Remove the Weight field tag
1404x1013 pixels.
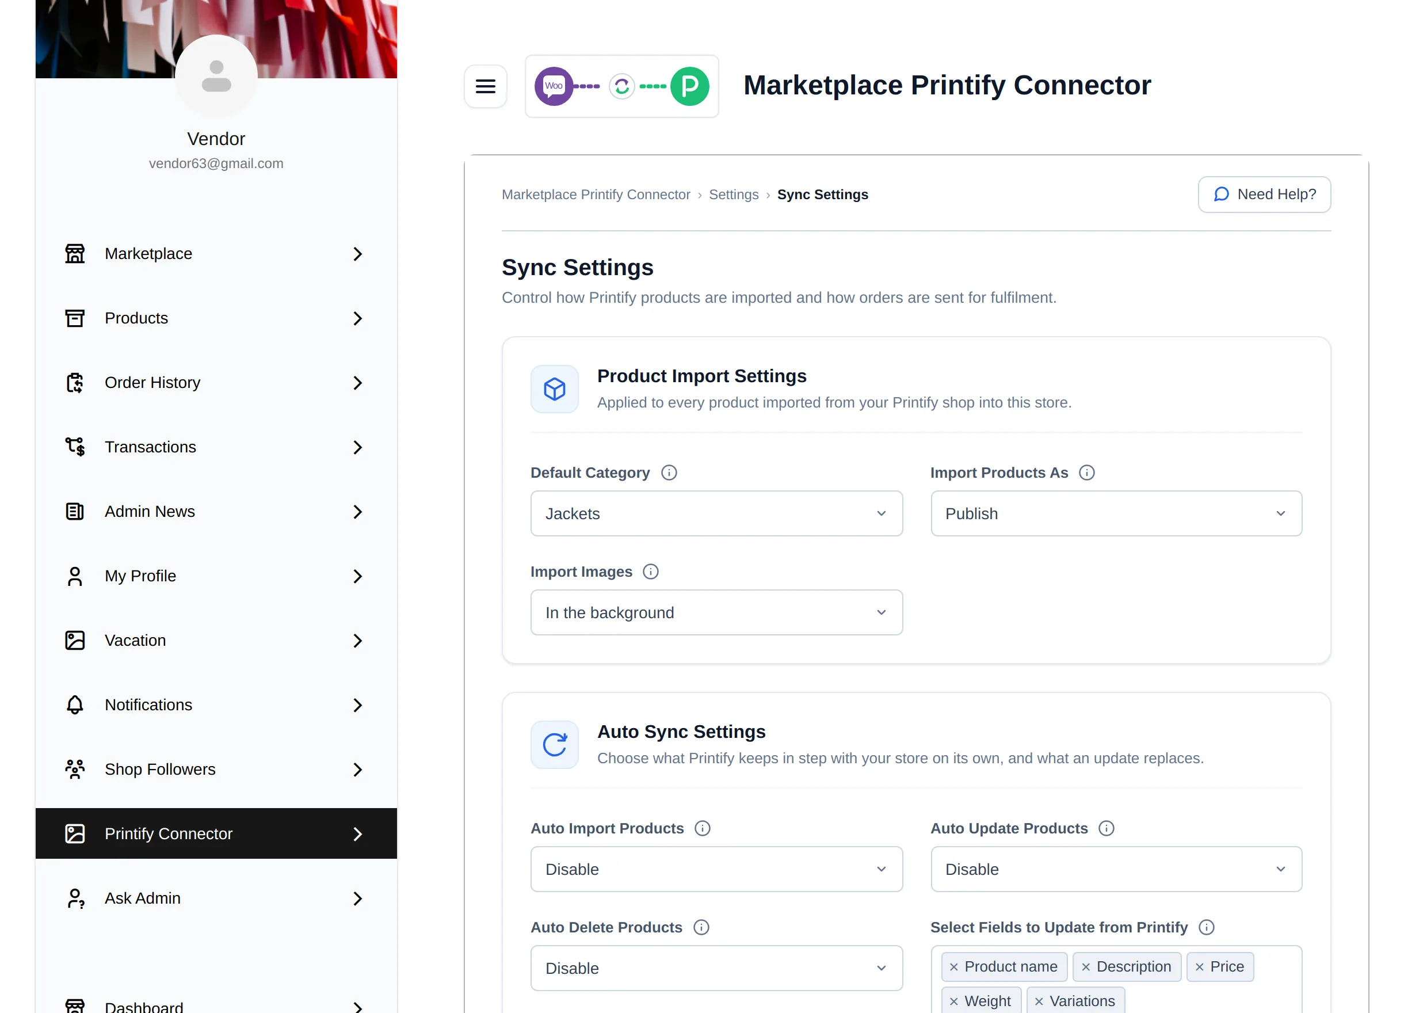pyautogui.click(x=954, y=1002)
